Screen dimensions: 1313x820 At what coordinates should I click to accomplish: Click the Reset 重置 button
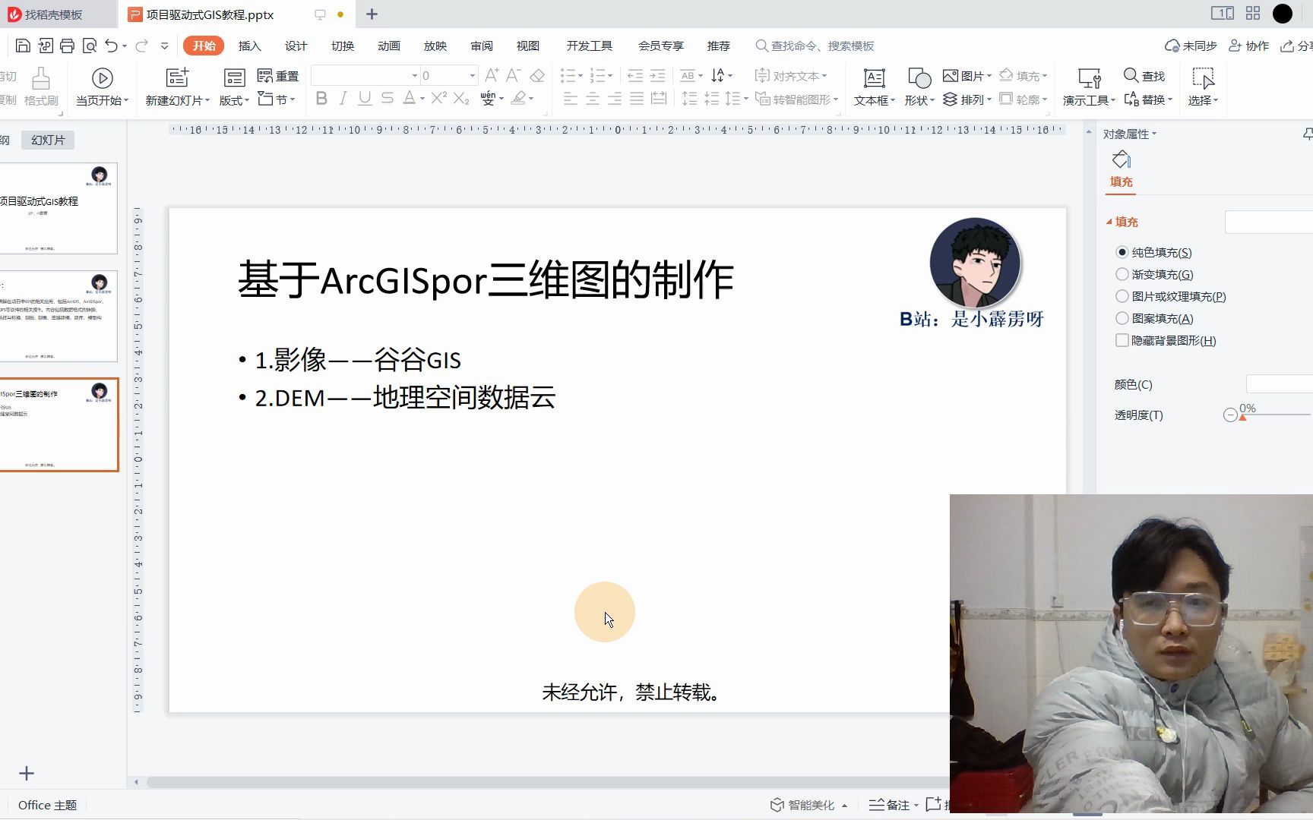(278, 75)
